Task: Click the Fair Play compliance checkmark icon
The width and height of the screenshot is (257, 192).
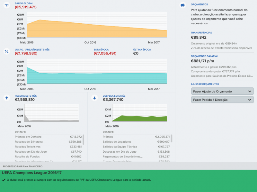Action: (4, 180)
